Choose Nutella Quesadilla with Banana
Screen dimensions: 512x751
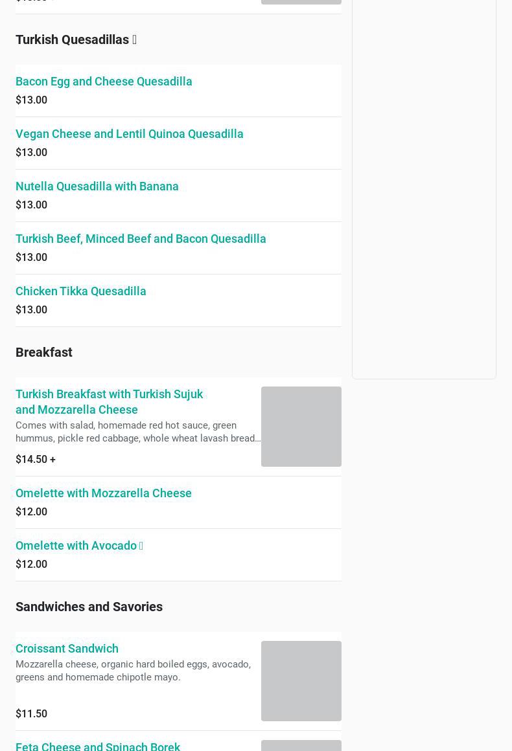[97, 186]
